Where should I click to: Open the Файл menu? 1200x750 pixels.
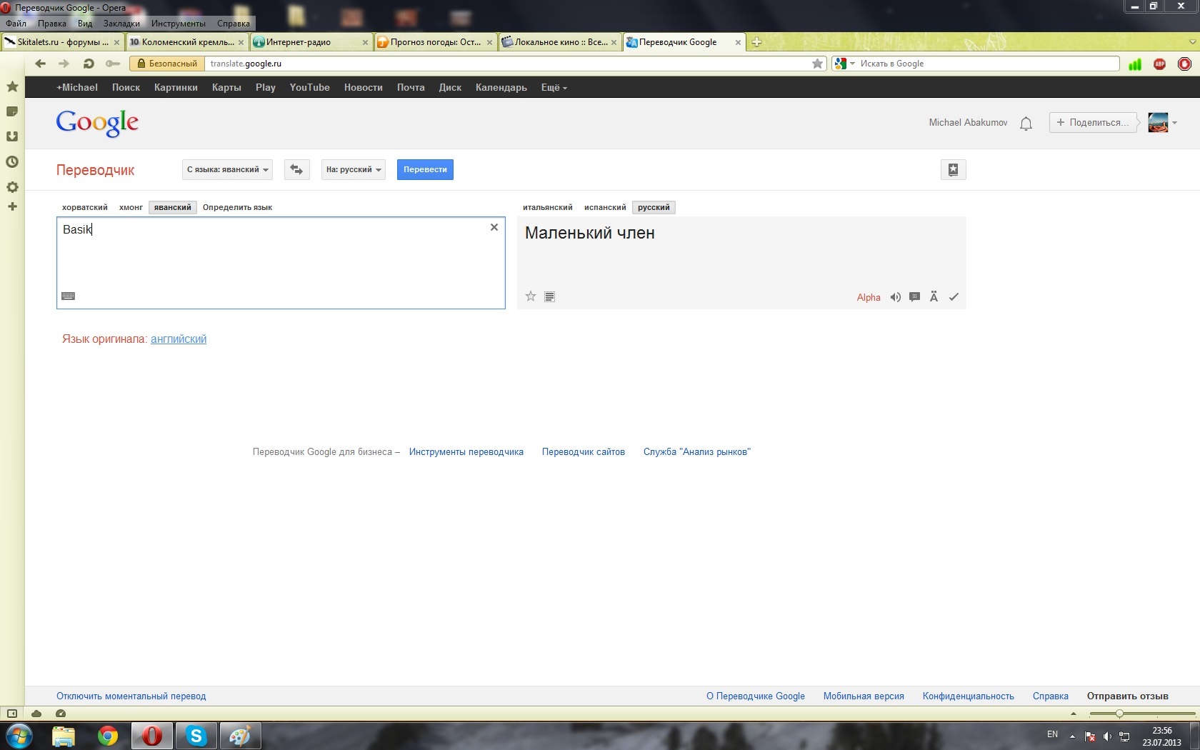16,24
